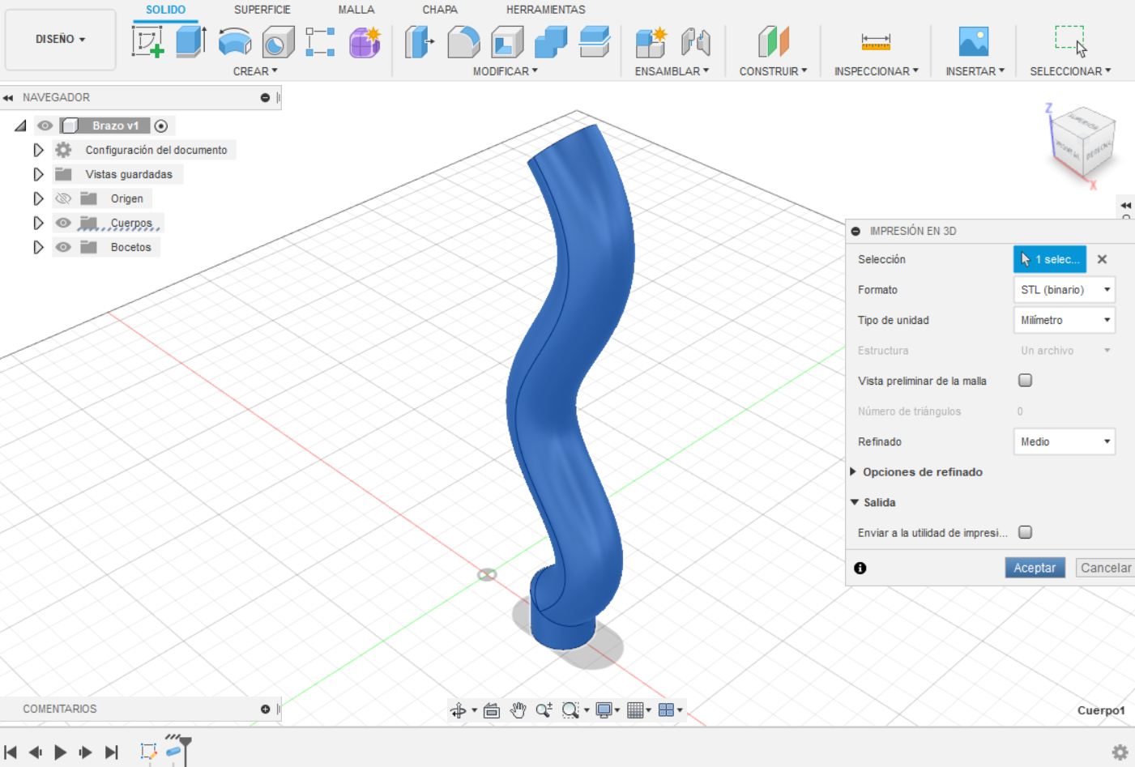The image size is (1135, 767).
Task: Switch to the MALLA tab
Action: [356, 10]
